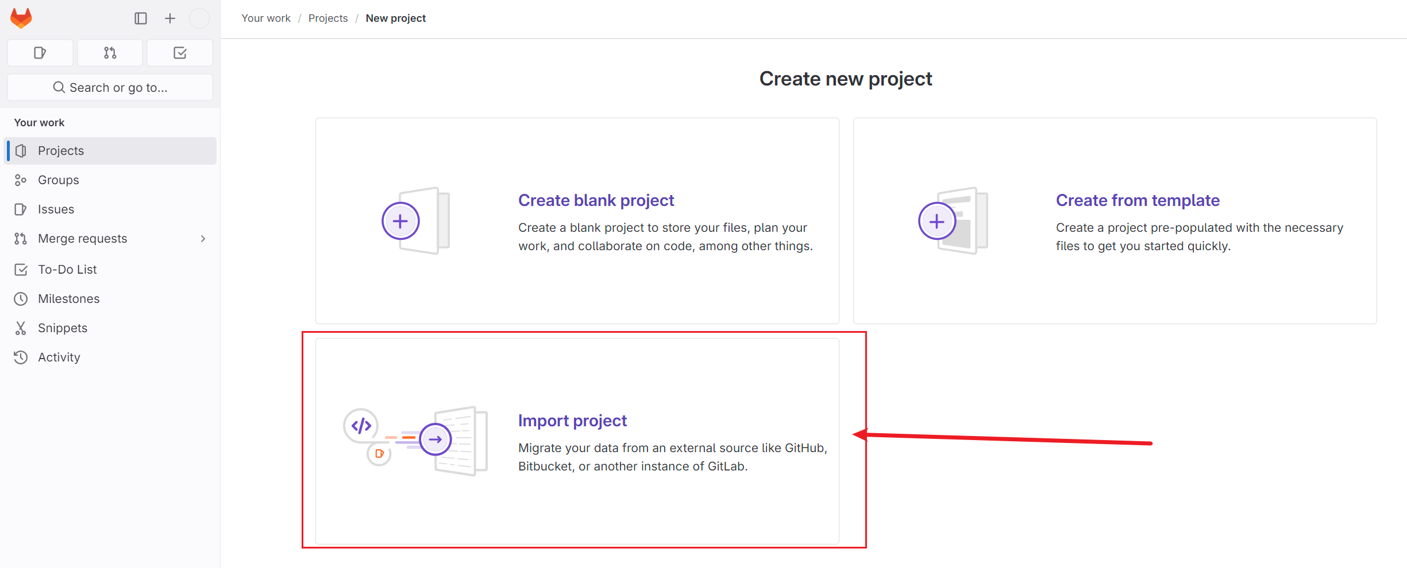Click the Activity history icon
The height and width of the screenshot is (568, 1407).
click(x=21, y=357)
